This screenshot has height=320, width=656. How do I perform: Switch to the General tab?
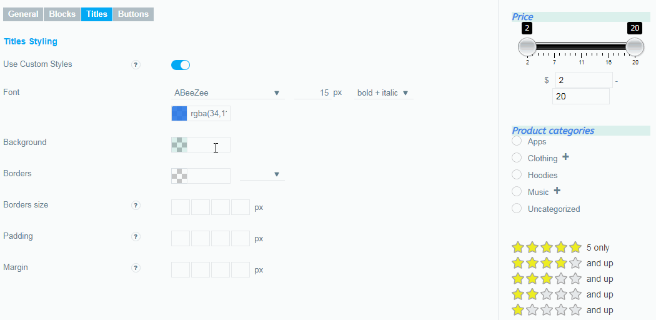24,14
